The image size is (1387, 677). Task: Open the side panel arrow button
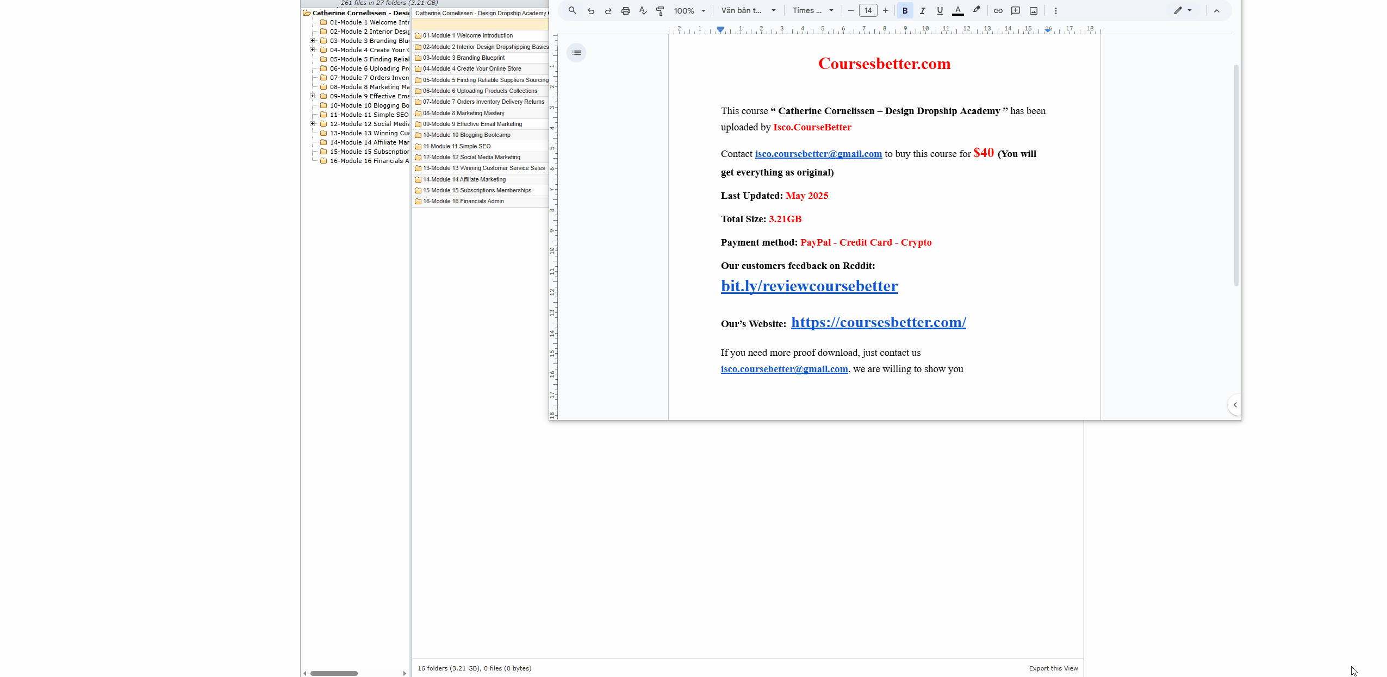(x=1235, y=405)
